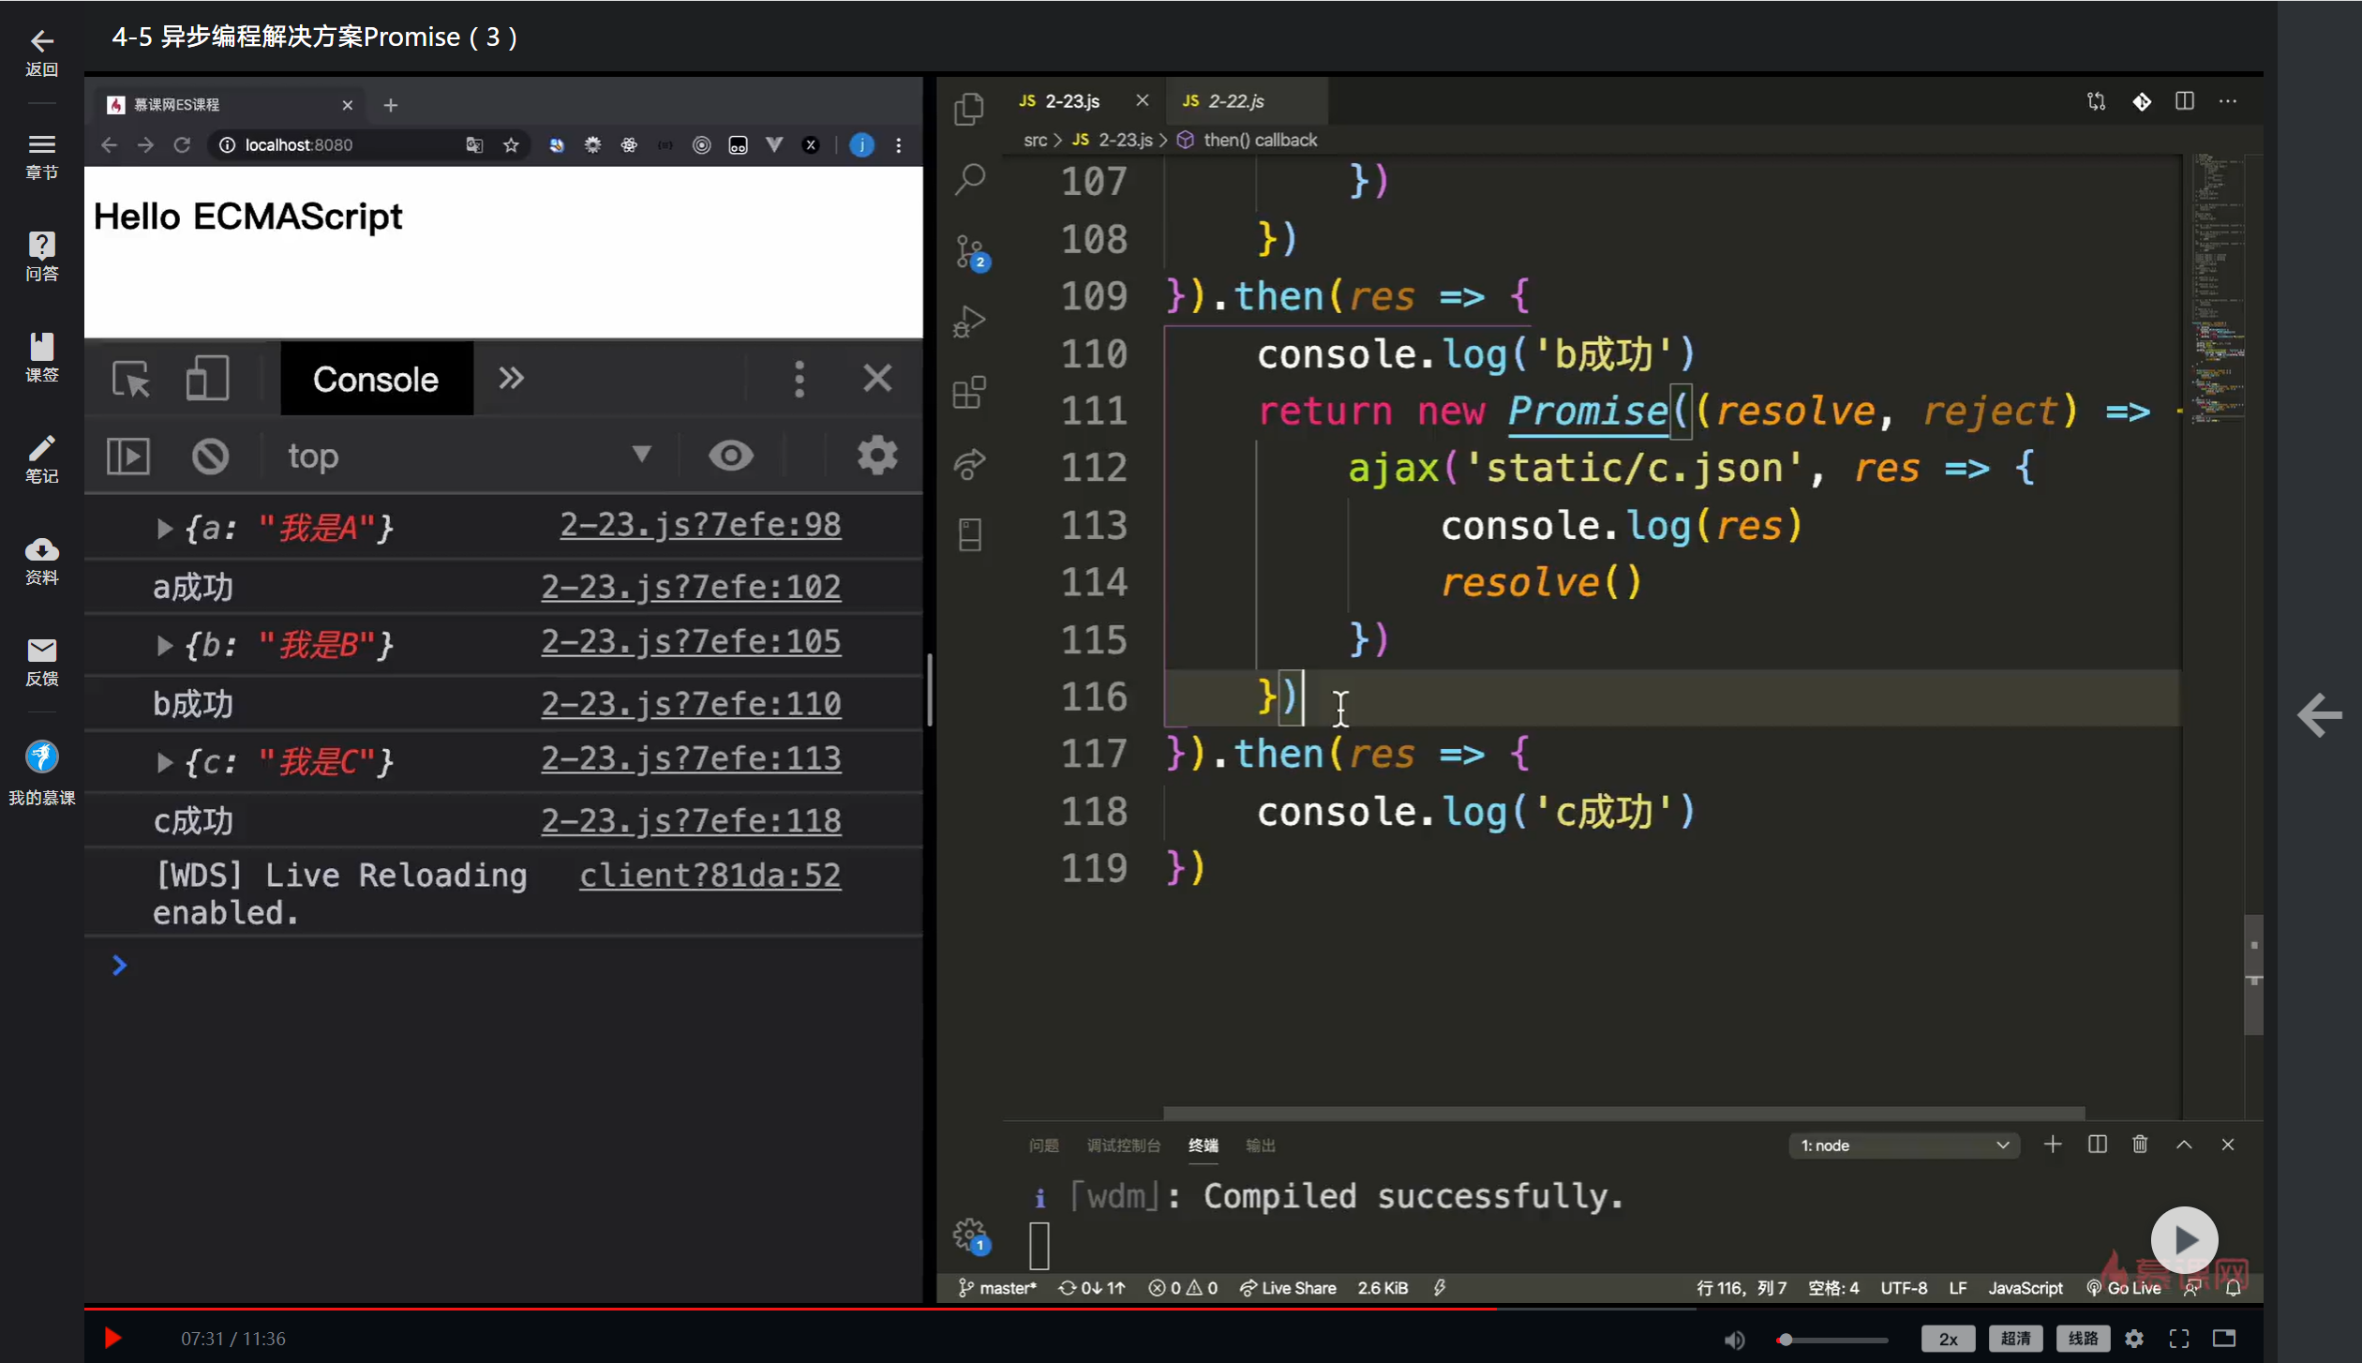Image resolution: width=2362 pixels, height=1363 pixels.
Task: Open the VS Code Search panel icon
Action: (x=969, y=178)
